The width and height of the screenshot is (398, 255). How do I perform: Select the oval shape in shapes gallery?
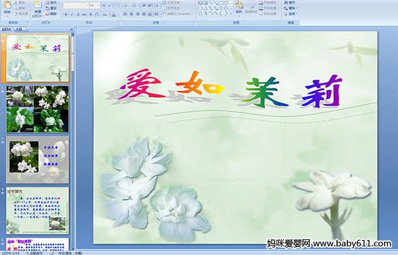(x=226, y=3)
